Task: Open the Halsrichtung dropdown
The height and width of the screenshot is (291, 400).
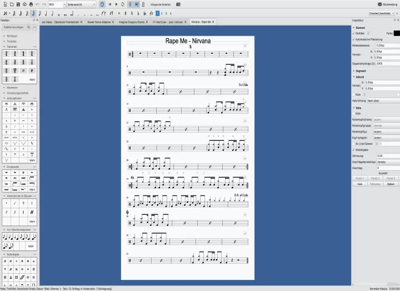Action: (x=383, y=101)
